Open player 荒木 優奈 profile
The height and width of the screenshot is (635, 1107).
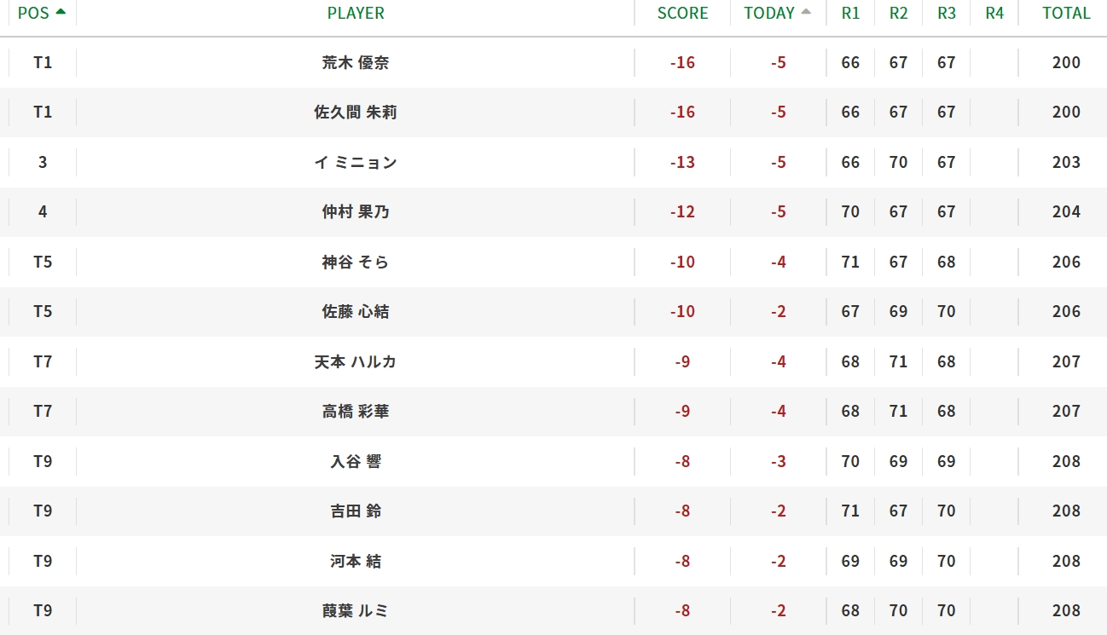click(356, 62)
